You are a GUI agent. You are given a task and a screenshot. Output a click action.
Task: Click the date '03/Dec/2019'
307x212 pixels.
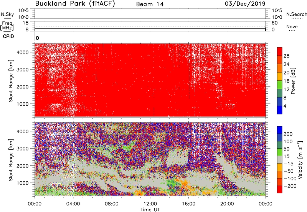(x=245, y=3)
